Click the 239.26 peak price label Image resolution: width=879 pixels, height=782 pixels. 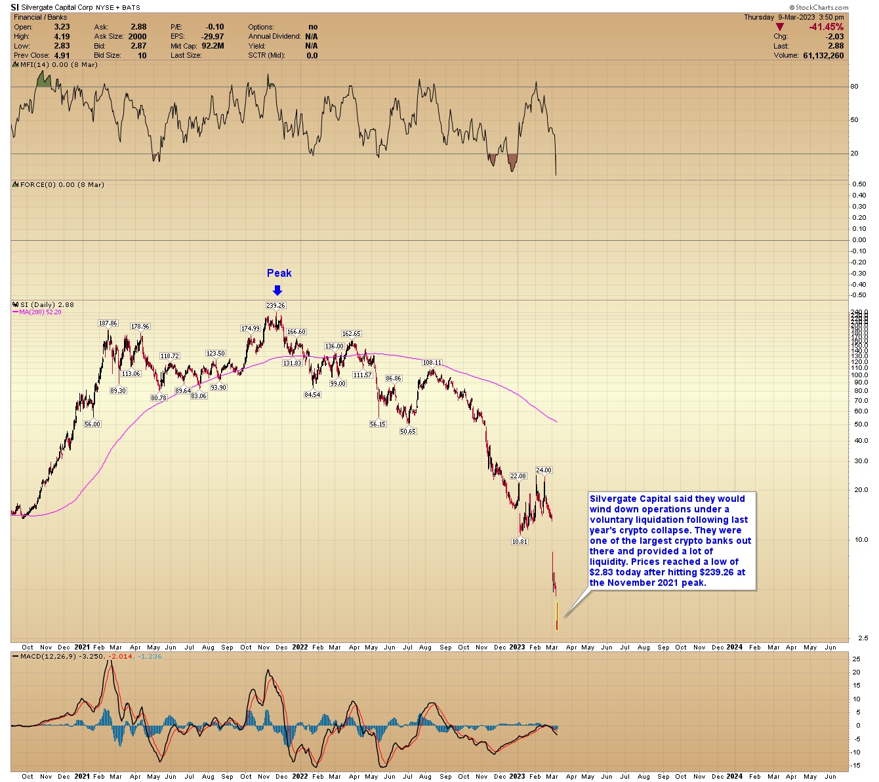click(276, 305)
